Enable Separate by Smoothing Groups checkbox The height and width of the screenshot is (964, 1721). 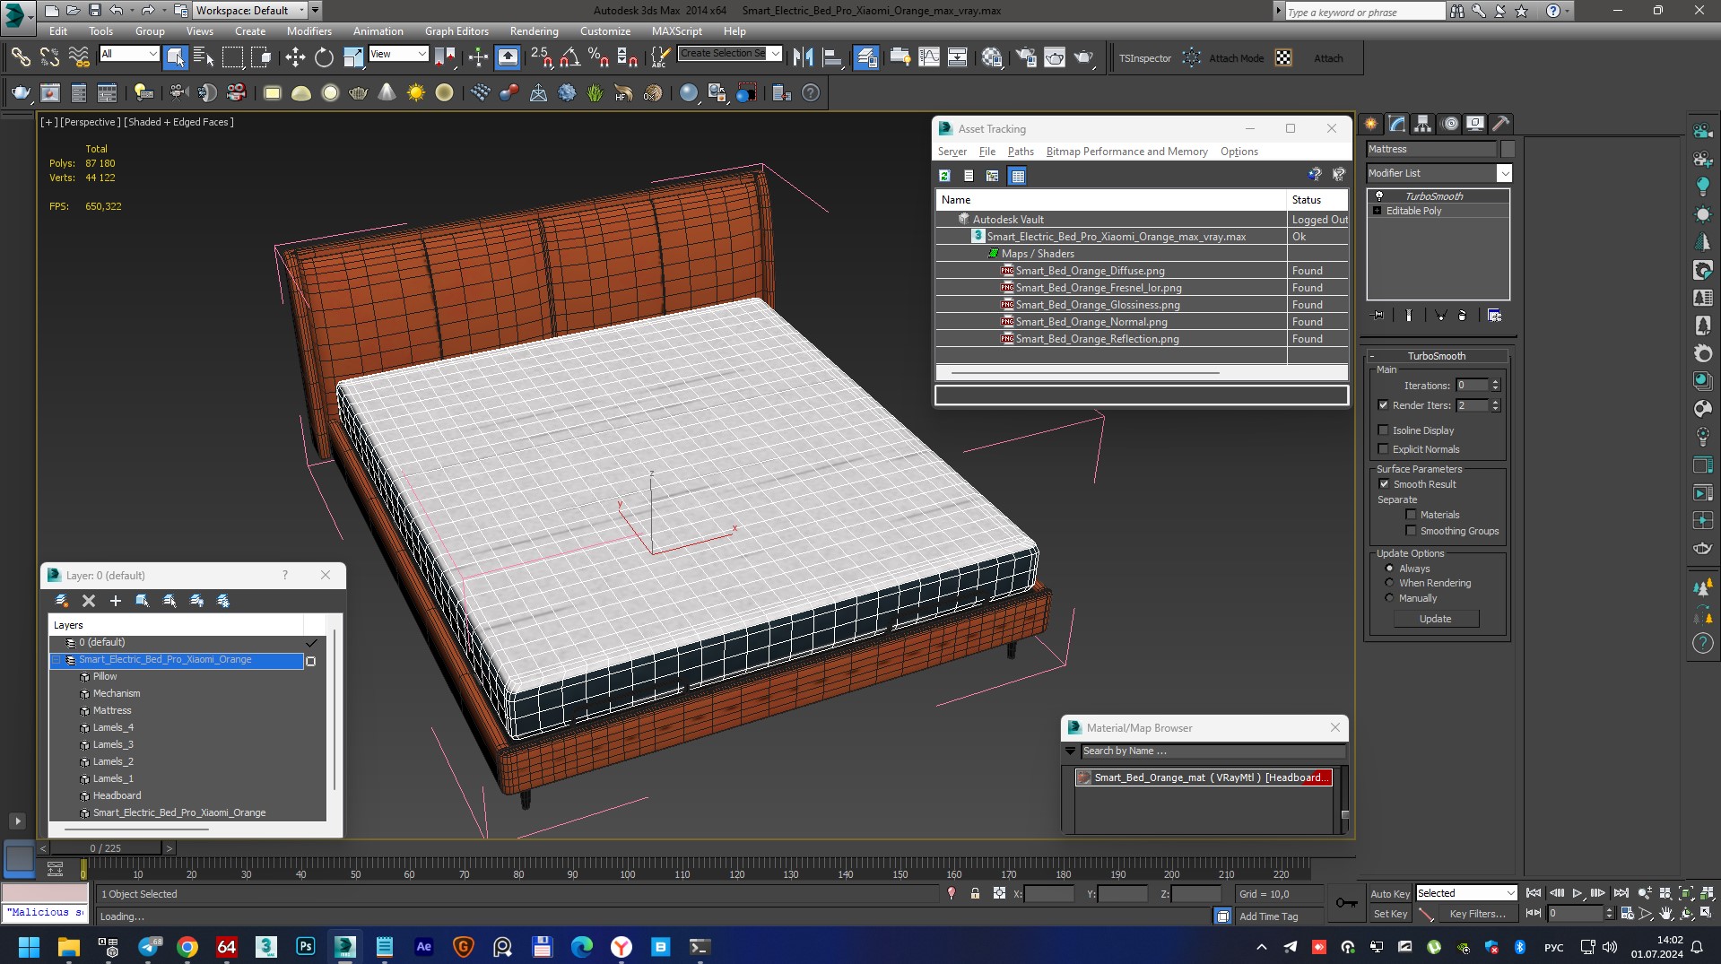pos(1411,531)
